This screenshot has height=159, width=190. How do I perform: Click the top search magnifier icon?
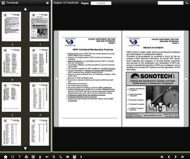tap(187, 3)
